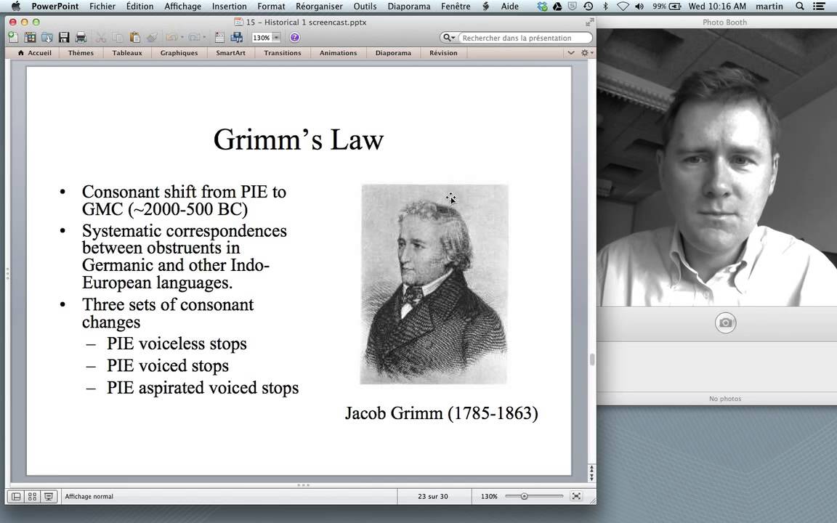Fit slide to window icon

pyautogui.click(x=576, y=496)
